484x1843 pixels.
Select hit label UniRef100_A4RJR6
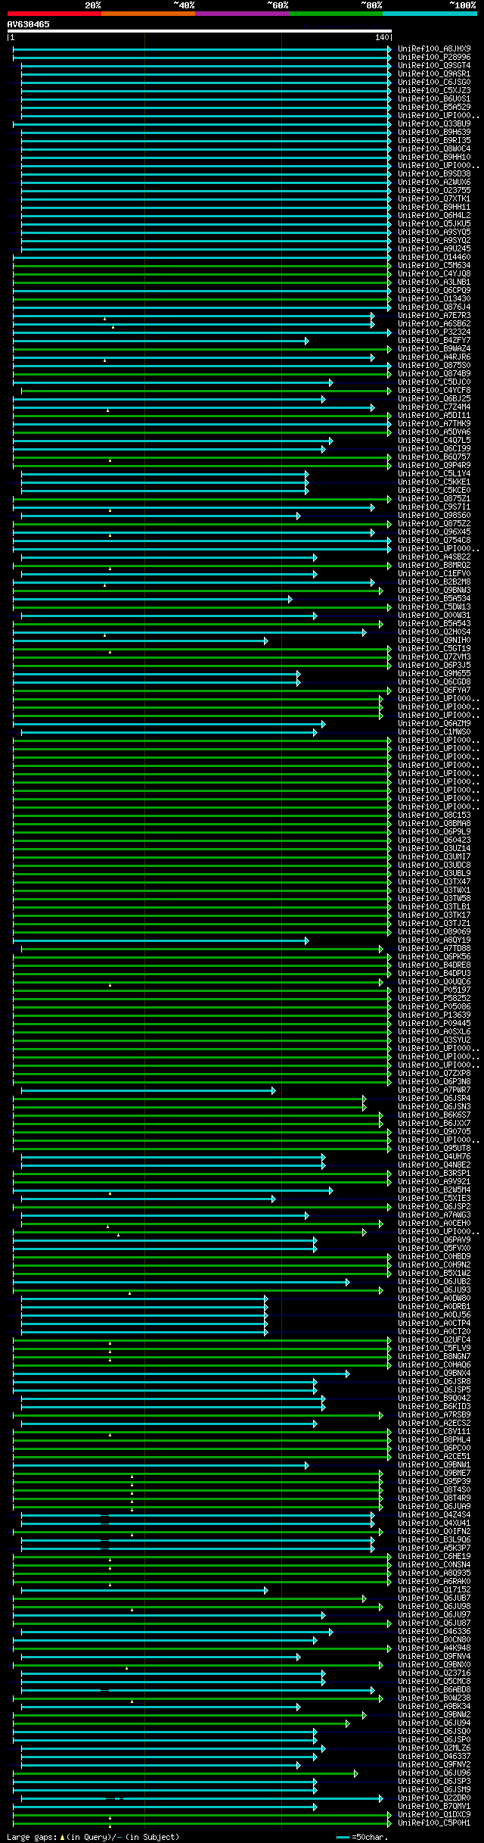pyautogui.click(x=434, y=357)
